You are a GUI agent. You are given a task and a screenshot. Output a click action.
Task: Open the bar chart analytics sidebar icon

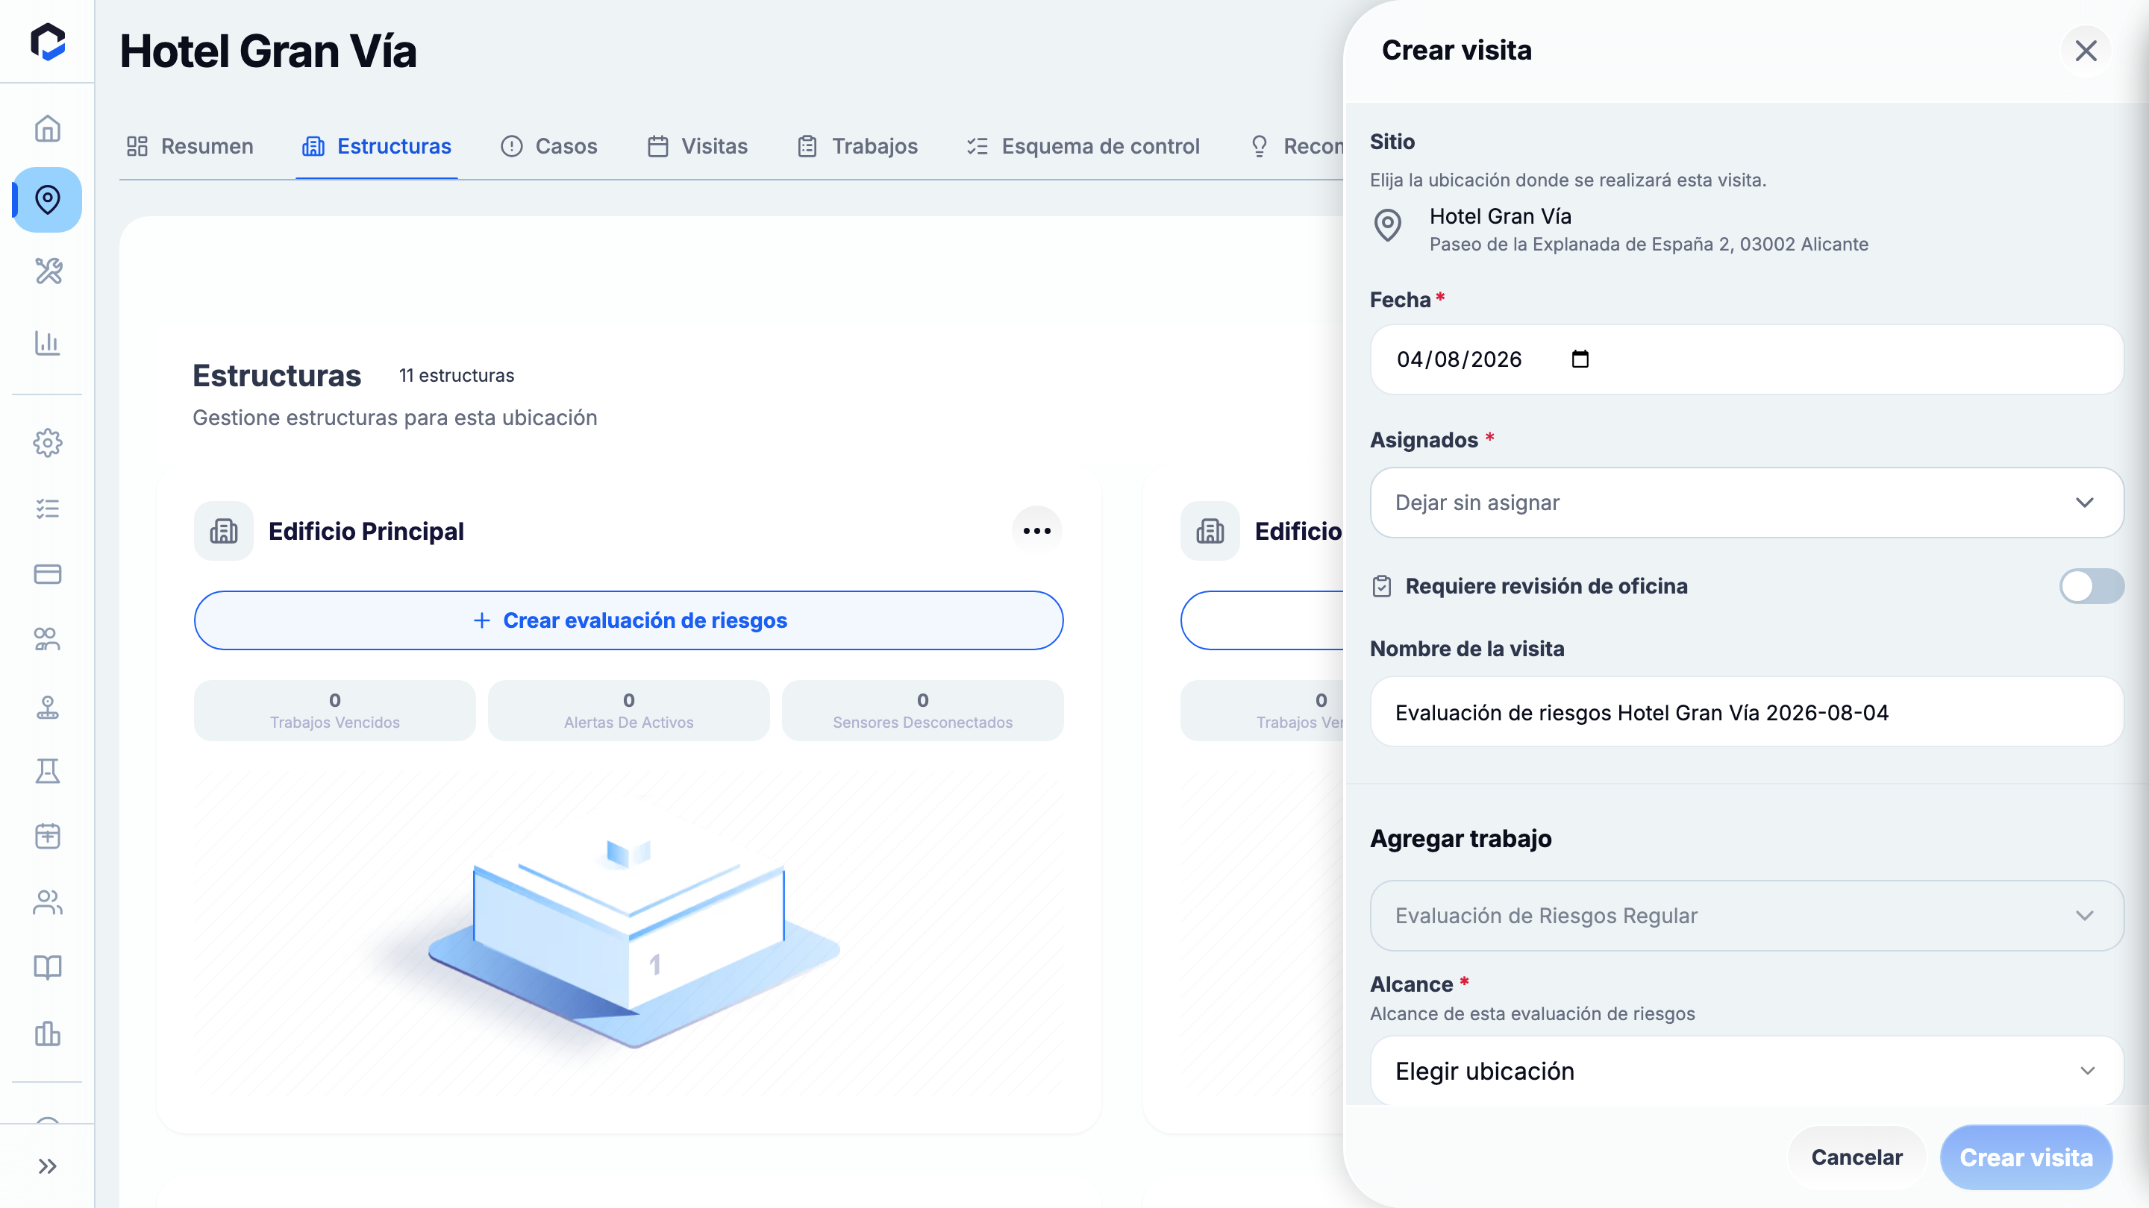tap(48, 343)
